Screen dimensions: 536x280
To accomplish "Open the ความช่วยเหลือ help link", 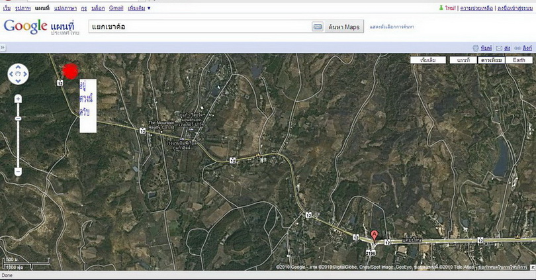I will coord(476,8).
